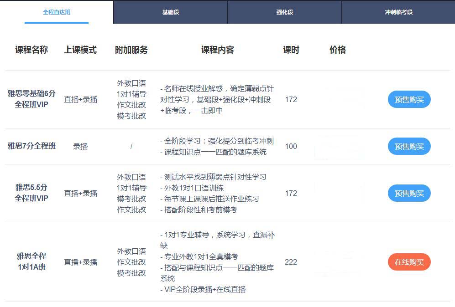Click the 价格 column header
Viewport: 455px width, 307px height.
pos(337,50)
